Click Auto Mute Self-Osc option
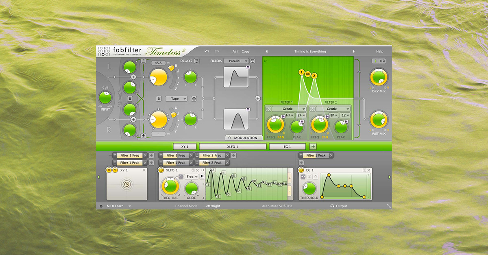Image resolution: width=488 pixels, height=255 pixels. (277, 206)
